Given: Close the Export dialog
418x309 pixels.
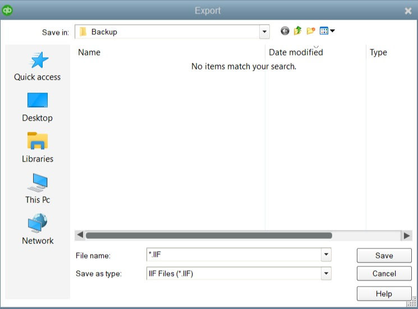Looking at the screenshot, I should pos(408,11).
